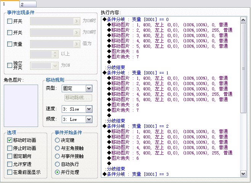Enable the second 开关 condition checkbox
251x183 pixels.
click(10, 32)
